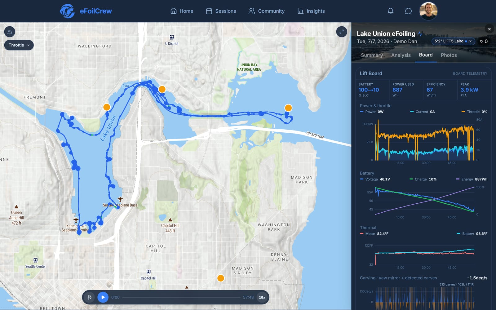The width and height of the screenshot is (496, 310).
Task: Open the Throttle map metric dropdown
Action: (x=19, y=45)
